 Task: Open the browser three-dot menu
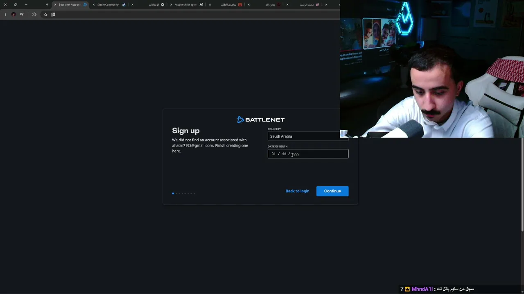tap(5, 14)
